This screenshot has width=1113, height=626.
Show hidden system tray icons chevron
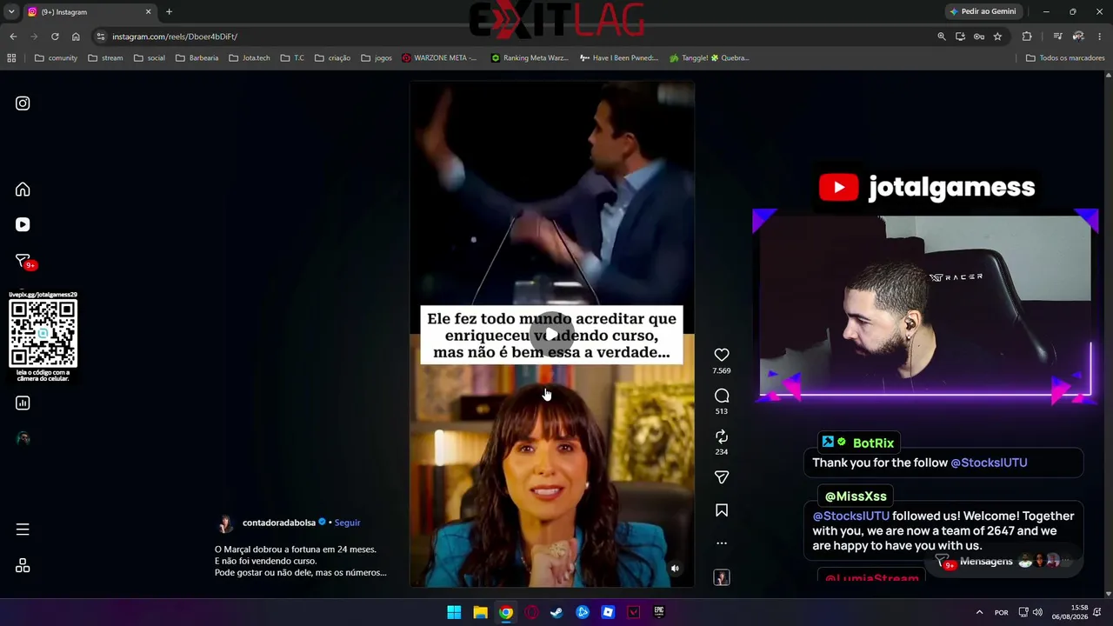coord(979,612)
